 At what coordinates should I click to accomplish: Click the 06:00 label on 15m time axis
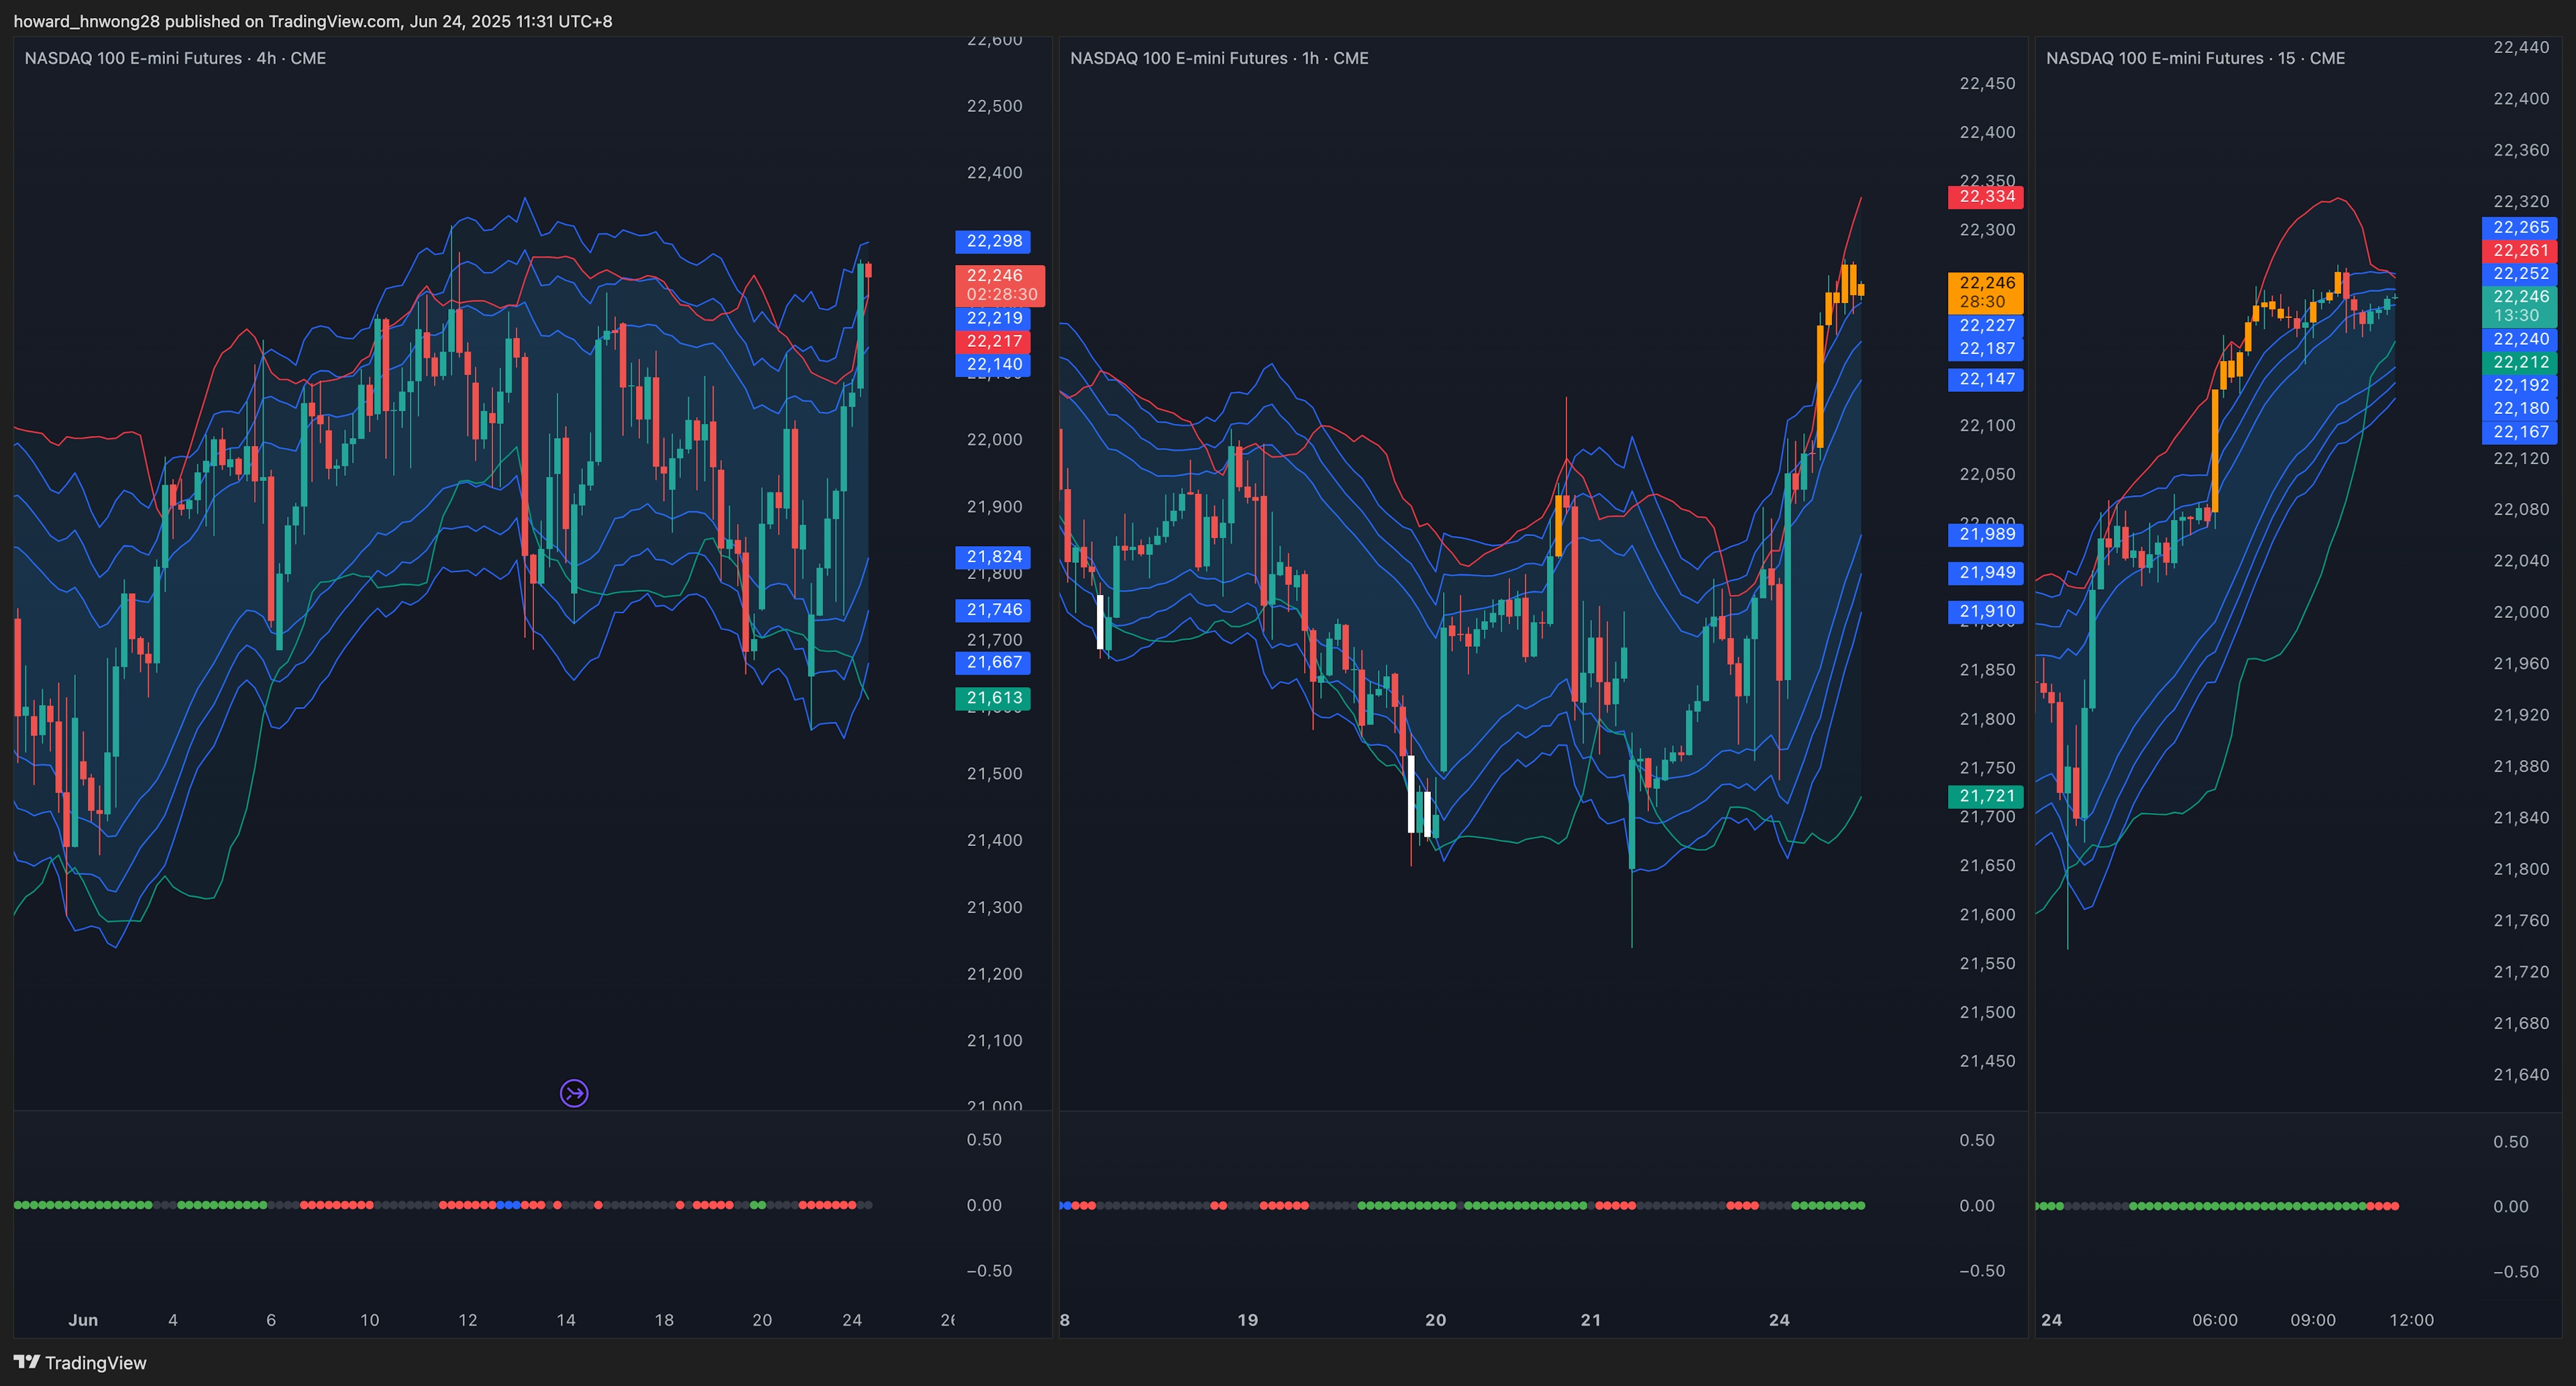pos(2215,1320)
